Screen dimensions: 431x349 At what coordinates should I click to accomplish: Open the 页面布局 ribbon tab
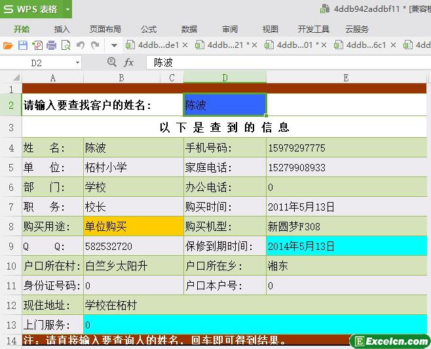point(105,29)
